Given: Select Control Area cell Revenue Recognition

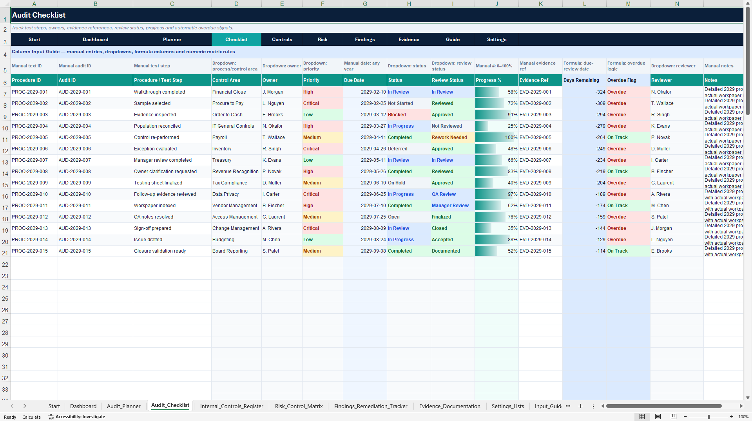Looking at the screenshot, I should [x=236, y=172].
